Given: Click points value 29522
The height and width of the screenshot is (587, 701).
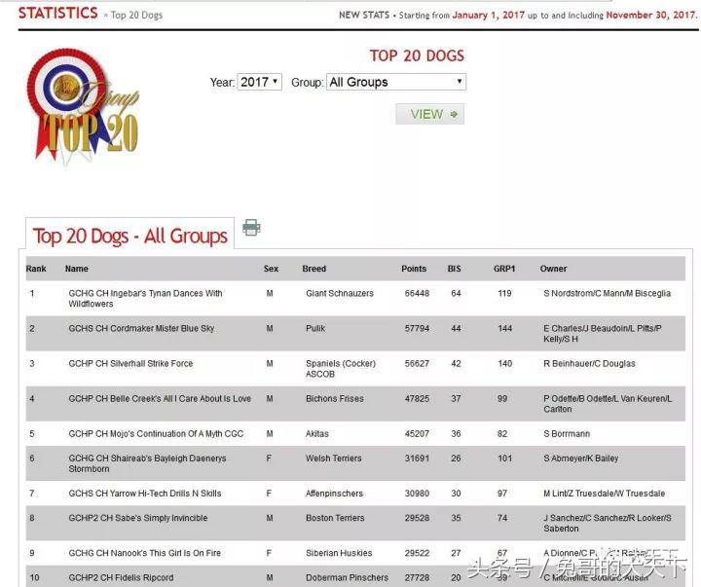Looking at the screenshot, I should click(x=417, y=553).
